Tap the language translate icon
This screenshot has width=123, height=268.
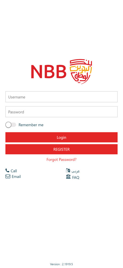68,170
